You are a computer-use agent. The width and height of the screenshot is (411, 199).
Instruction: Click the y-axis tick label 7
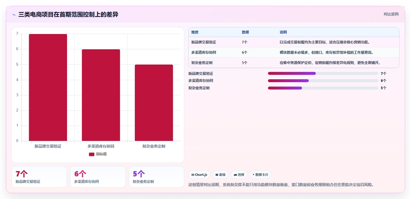pyautogui.click(x=17, y=34)
